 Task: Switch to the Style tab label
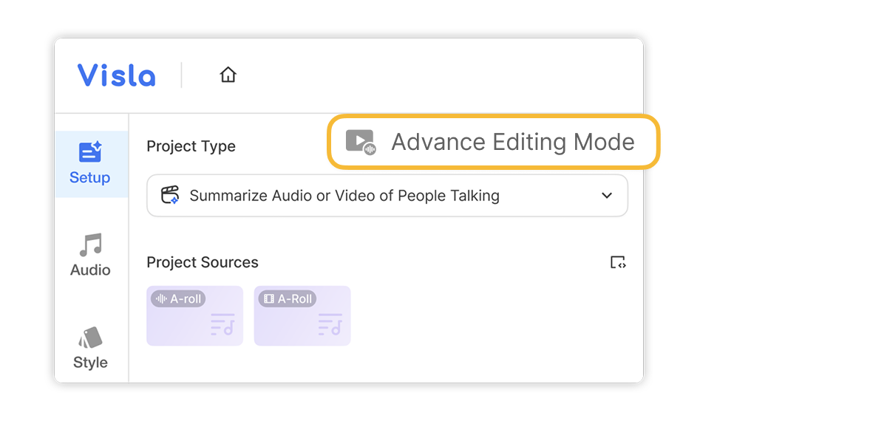(x=90, y=363)
